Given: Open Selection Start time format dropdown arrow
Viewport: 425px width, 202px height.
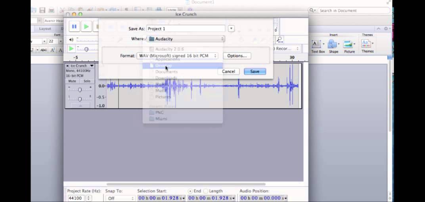Looking at the screenshot, I should coord(184,198).
